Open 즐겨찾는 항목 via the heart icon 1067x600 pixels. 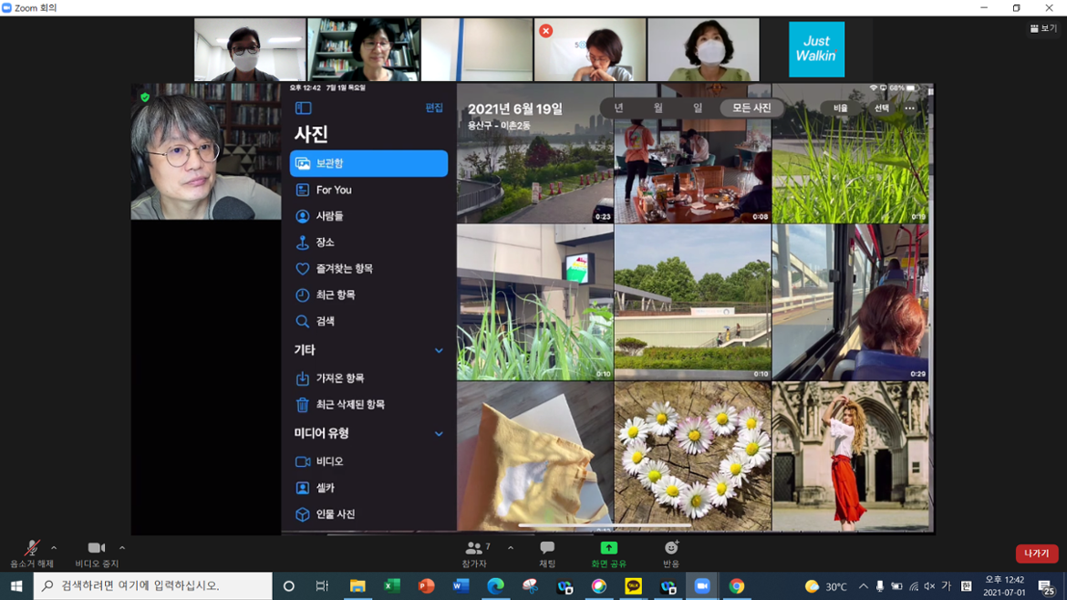(301, 268)
